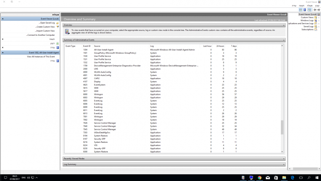
Task: Click the ENG language indicator
Action: click(23, 178)
